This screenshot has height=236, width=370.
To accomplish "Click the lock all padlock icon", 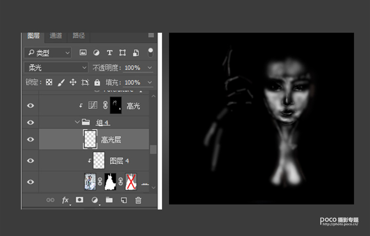I will 97,82.
